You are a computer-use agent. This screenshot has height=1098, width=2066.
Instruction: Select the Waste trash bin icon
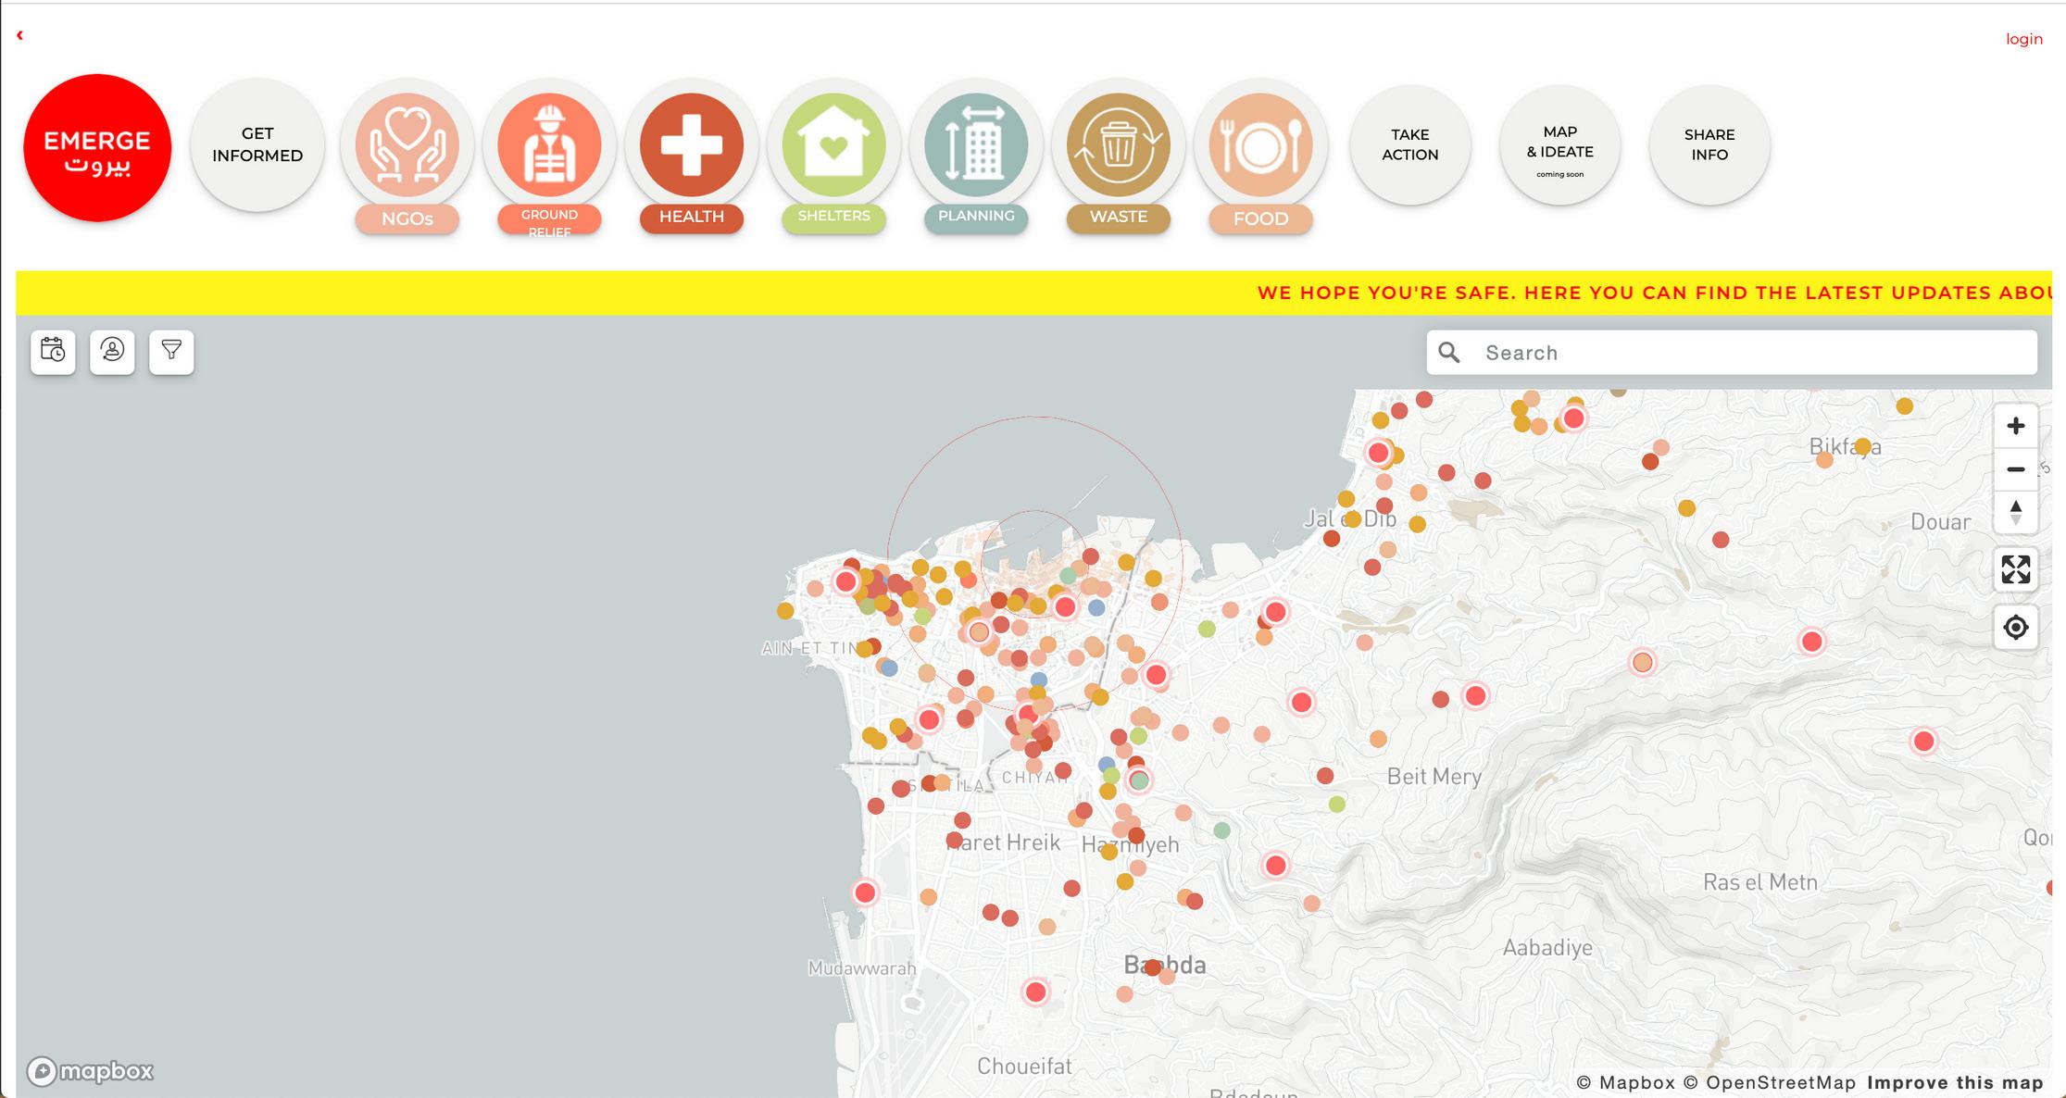click(1119, 145)
